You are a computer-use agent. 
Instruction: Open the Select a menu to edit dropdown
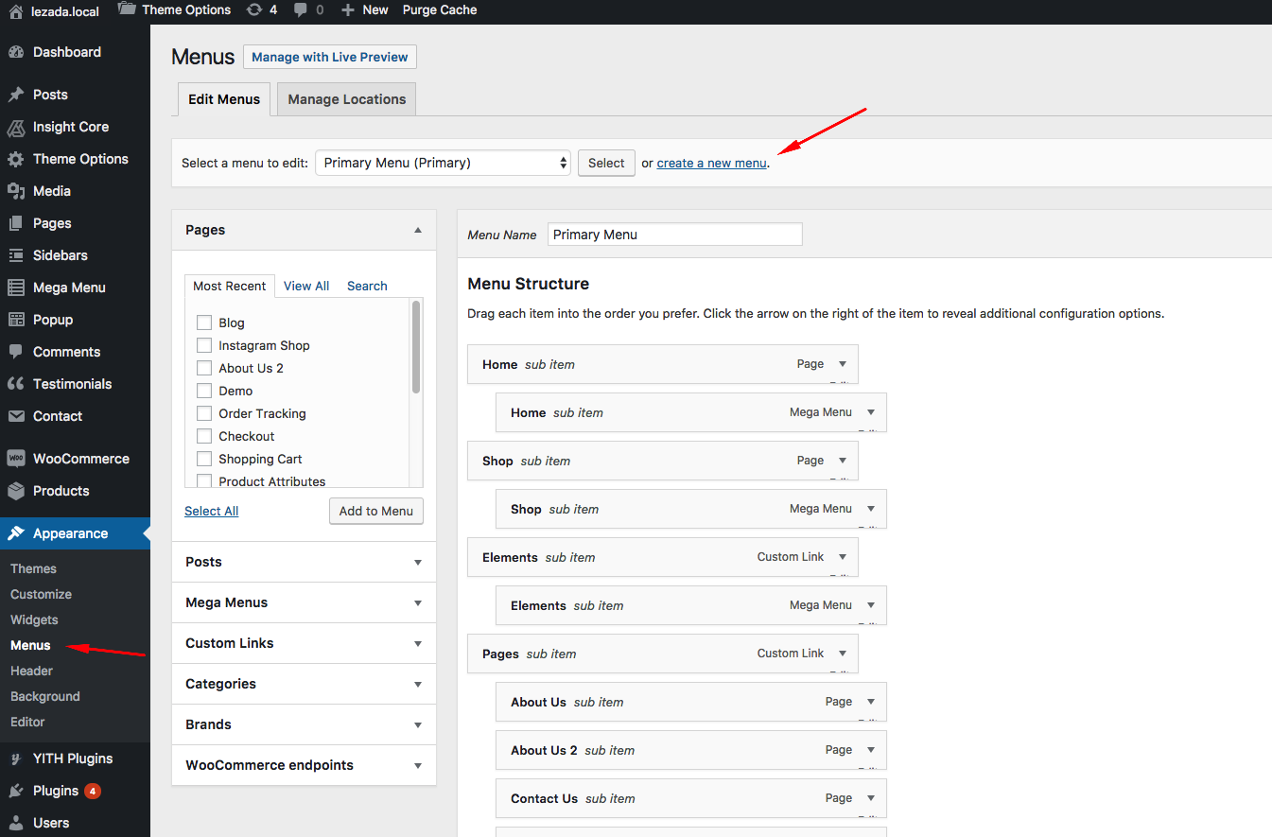[x=443, y=163]
